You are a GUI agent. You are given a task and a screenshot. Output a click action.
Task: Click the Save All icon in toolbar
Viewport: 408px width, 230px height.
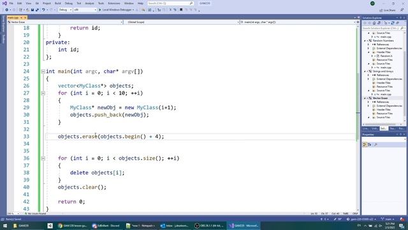tap(37, 10)
